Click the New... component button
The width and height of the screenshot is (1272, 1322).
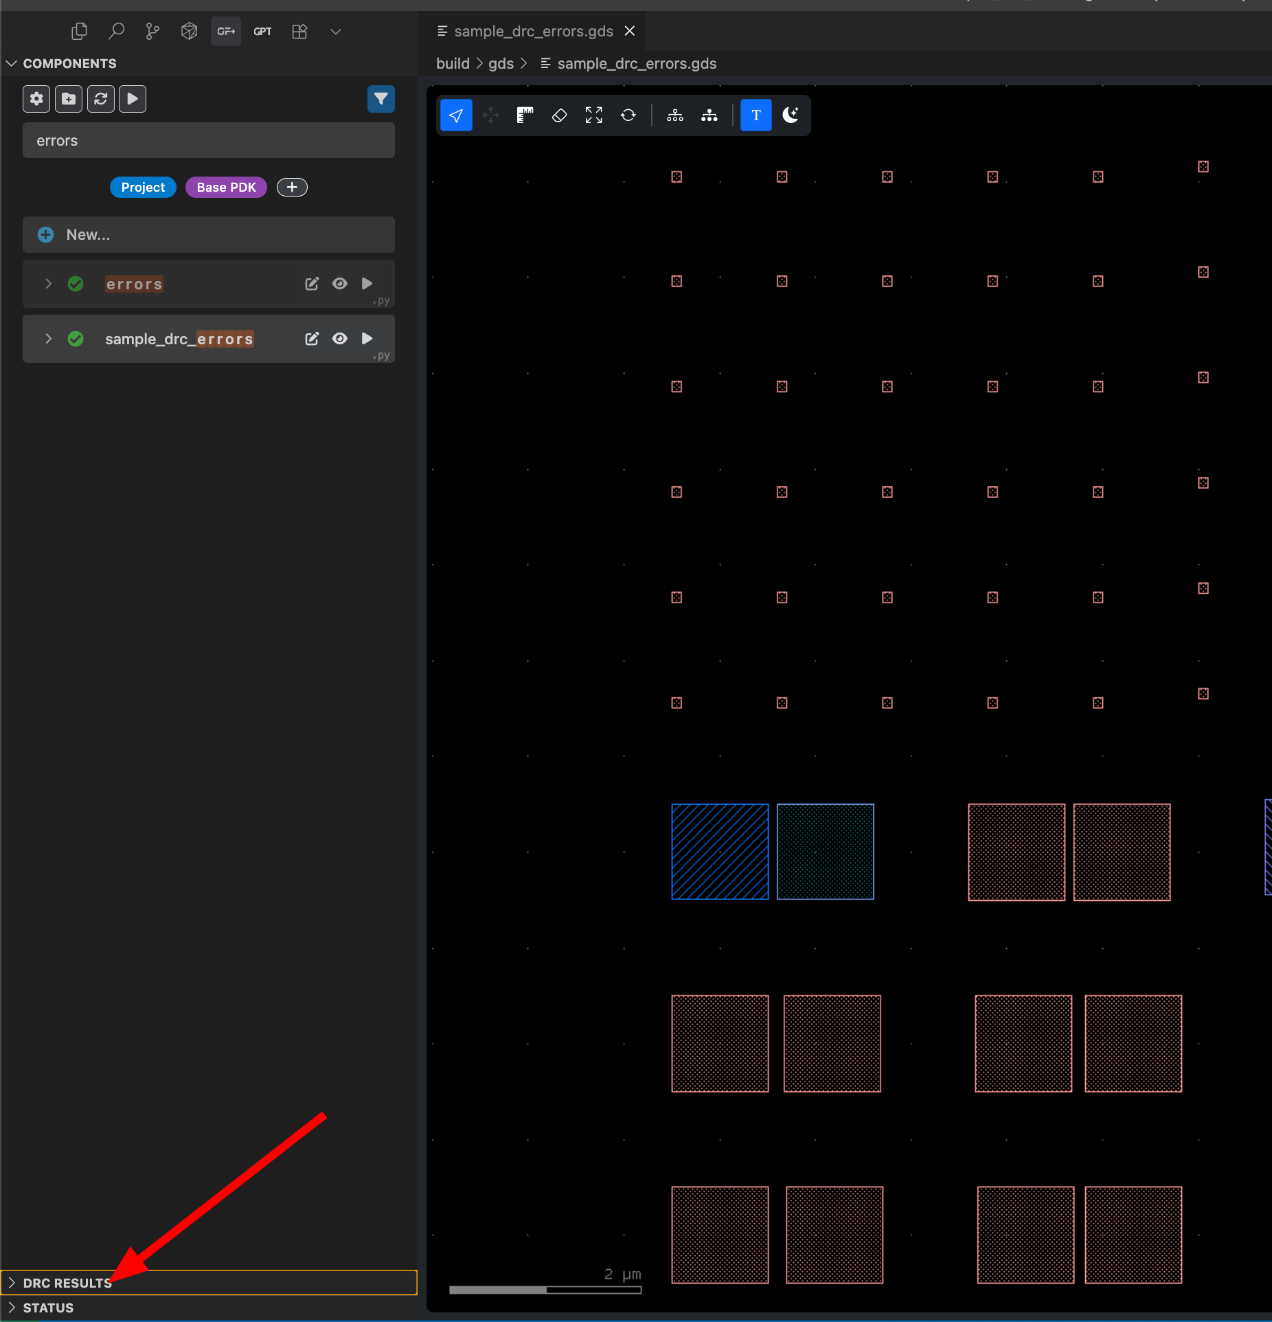click(208, 235)
